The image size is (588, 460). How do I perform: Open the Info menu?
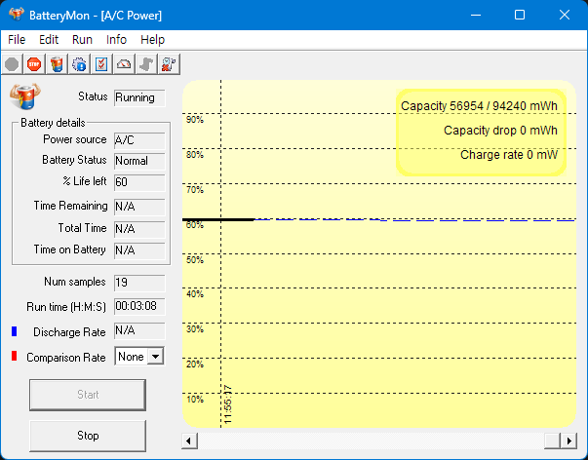tap(116, 39)
